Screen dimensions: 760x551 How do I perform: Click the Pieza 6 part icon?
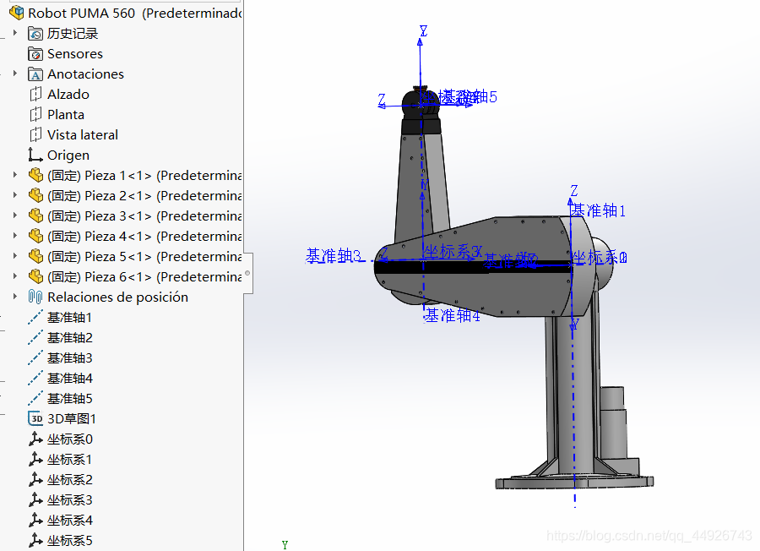pyautogui.click(x=35, y=277)
